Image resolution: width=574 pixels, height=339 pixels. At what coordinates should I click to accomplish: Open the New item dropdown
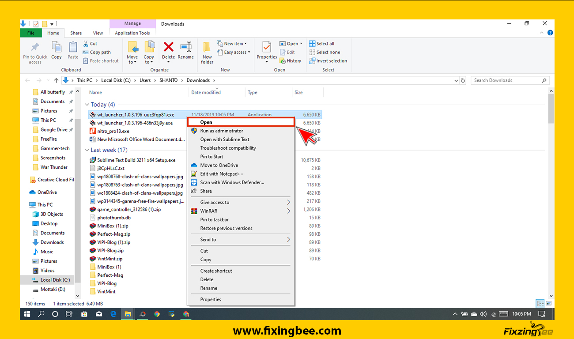232,44
